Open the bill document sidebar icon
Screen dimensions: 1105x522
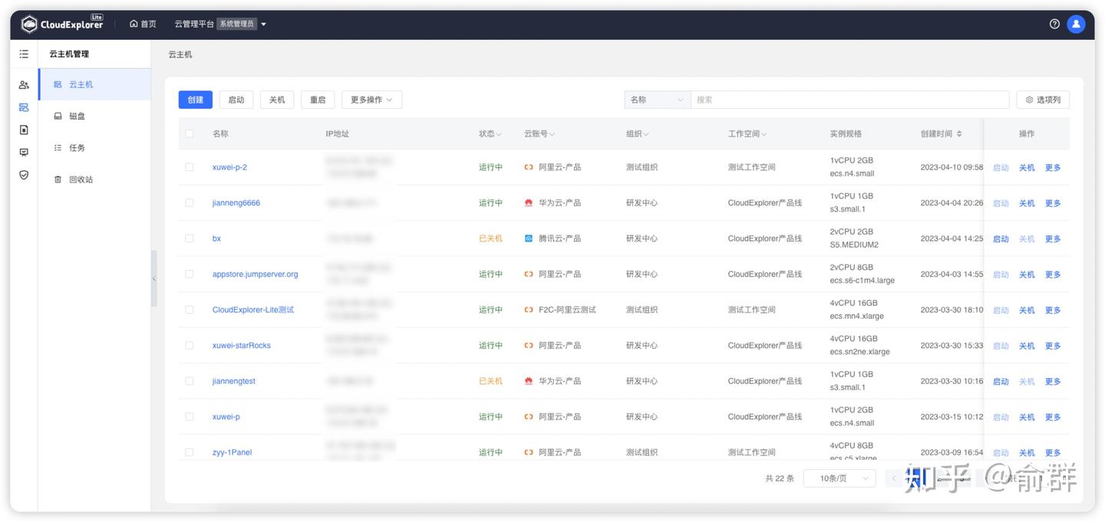point(23,129)
